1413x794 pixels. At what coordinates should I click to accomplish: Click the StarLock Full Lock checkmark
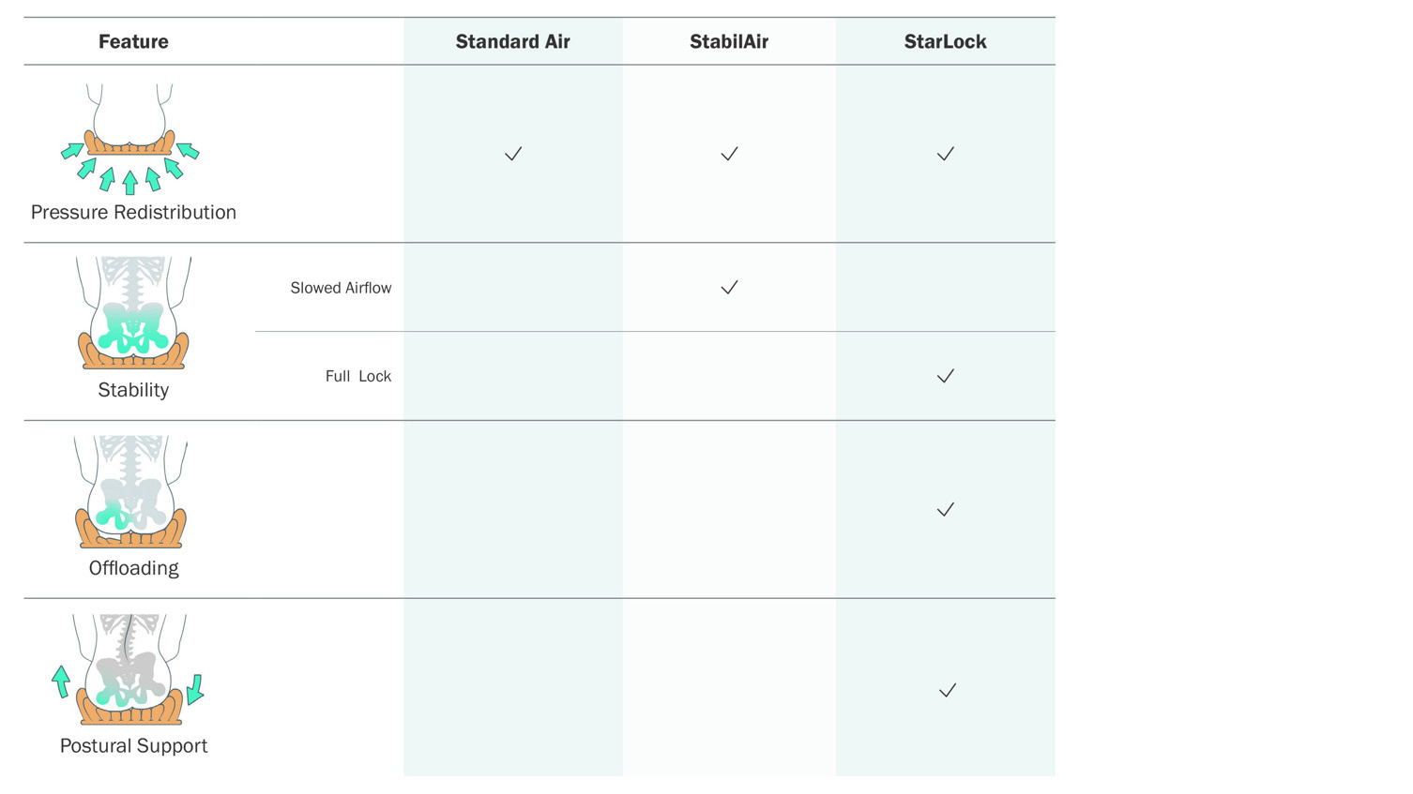tap(945, 376)
